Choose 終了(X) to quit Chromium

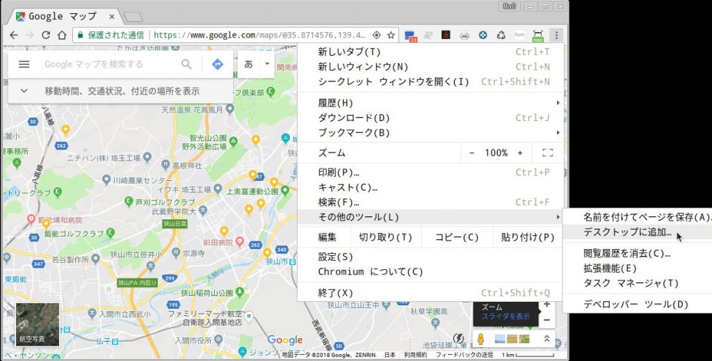431,293
